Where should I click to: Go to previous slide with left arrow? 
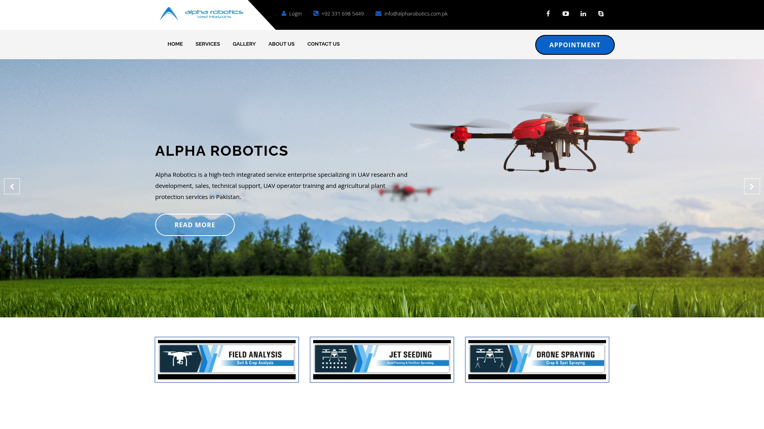click(12, 186)
